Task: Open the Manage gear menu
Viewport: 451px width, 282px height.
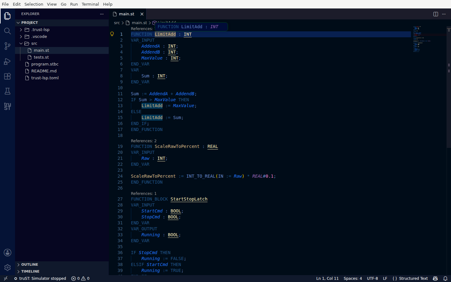Action: pyautogui.click(x=8, y=268)
